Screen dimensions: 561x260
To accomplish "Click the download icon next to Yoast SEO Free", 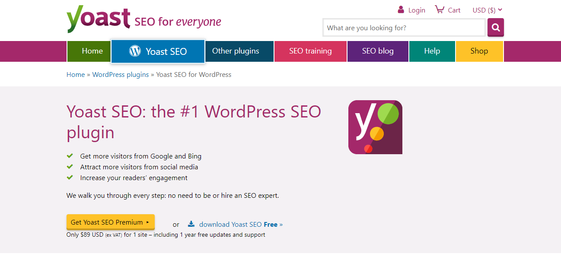I will [191, 224].
